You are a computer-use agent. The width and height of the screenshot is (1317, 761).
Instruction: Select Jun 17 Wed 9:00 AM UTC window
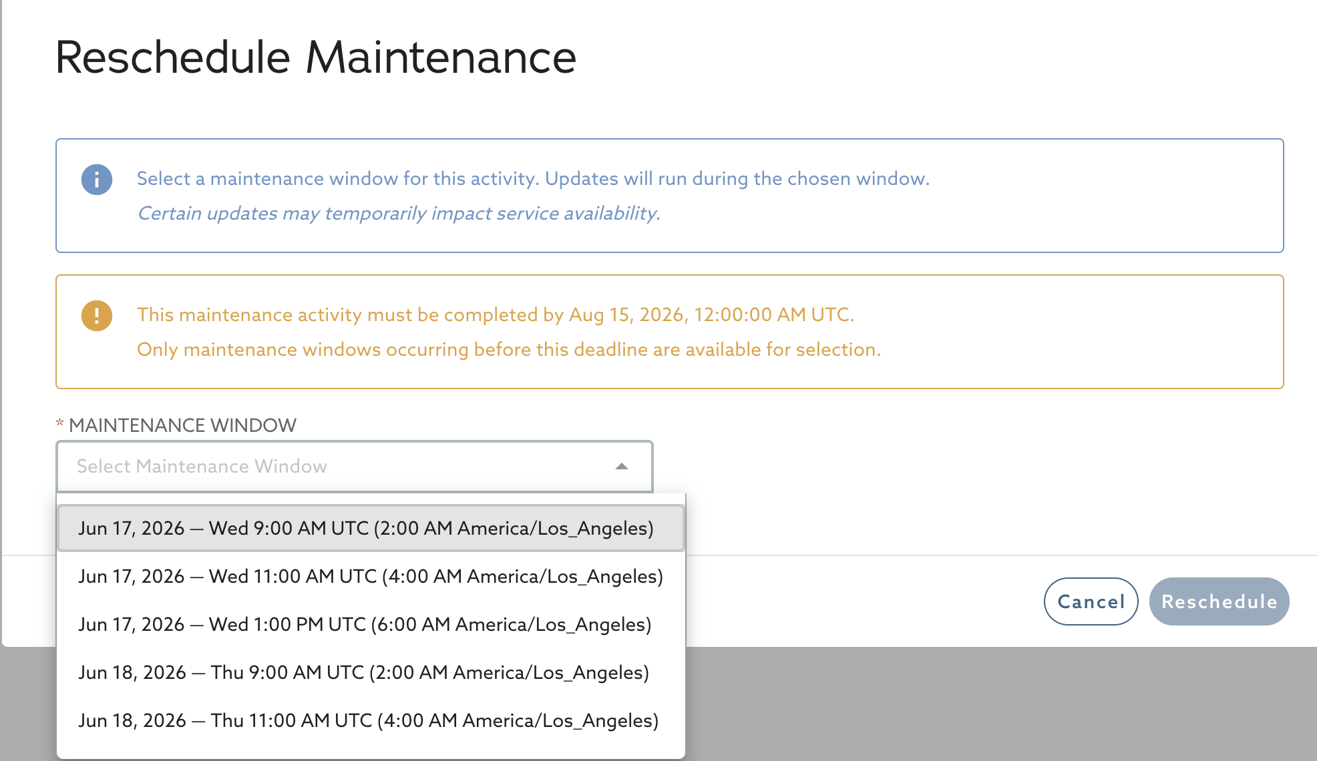371,528
